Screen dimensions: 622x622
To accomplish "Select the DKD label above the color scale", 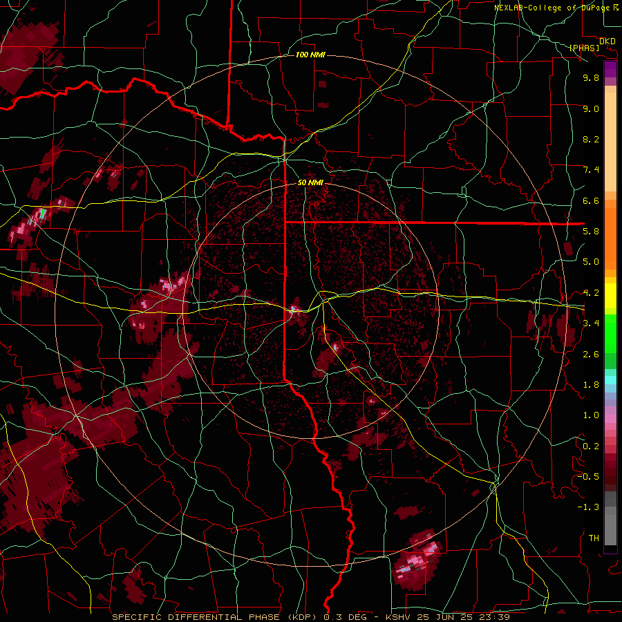I will [x=607, y=41].
